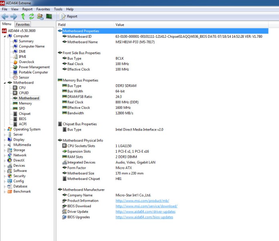
Task: Expand the Storage tree node
Action: [5, 150]
